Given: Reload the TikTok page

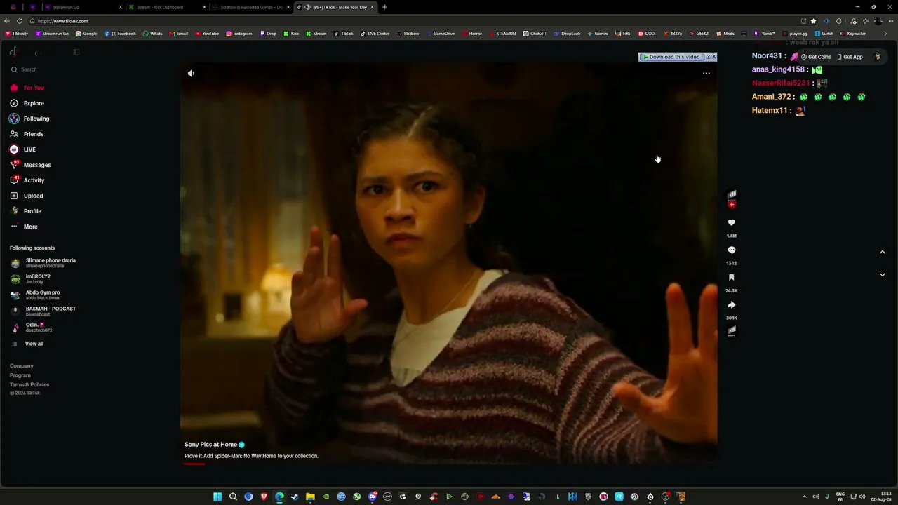Looking at the screenshot, I should pyautogui.click(x=19, y=21).
